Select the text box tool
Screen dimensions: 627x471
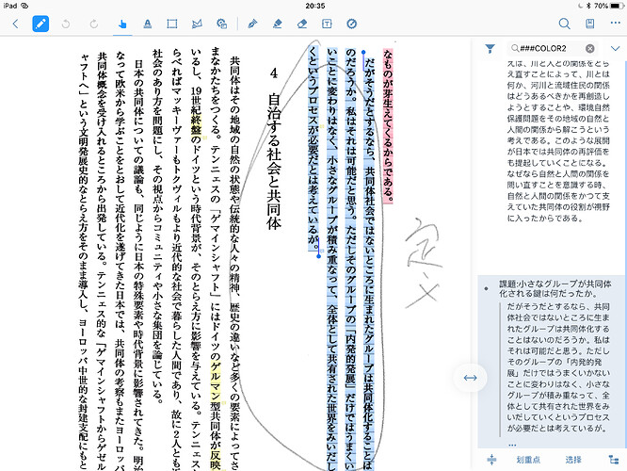coord(327,24)
